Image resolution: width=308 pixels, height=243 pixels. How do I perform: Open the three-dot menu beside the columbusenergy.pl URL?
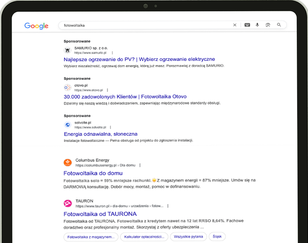tap(140, 165)
